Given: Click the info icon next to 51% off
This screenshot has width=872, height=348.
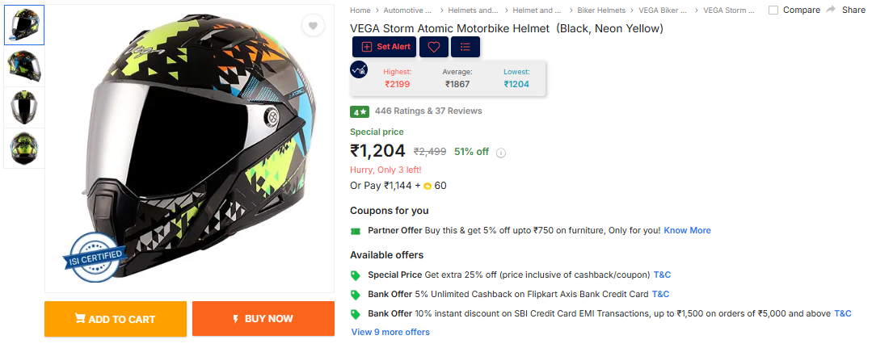Looking at the screenshot, I should click(x=501, y=153).
